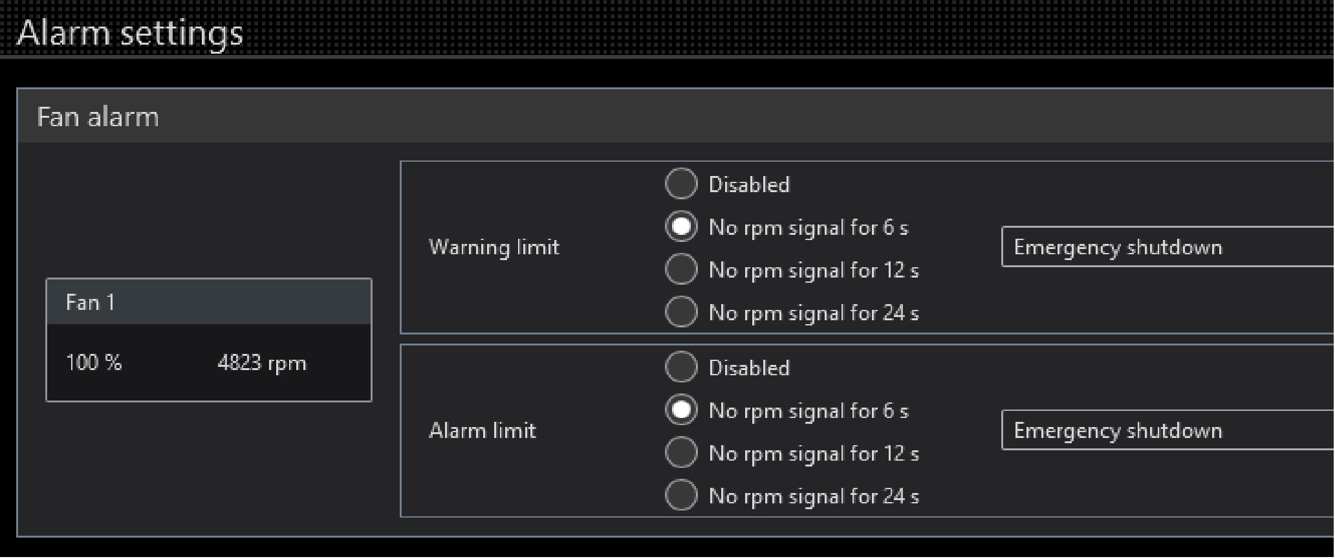
Task: Choose 24 s no rpm warning option
Action: 681,312
